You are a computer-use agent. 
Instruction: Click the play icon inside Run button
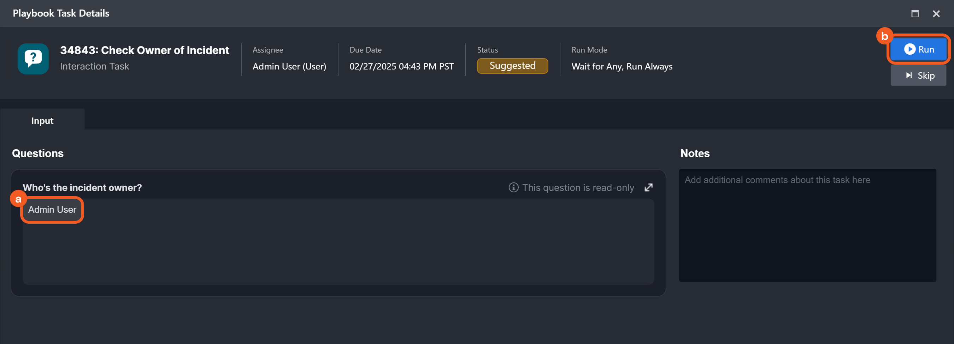909,49
